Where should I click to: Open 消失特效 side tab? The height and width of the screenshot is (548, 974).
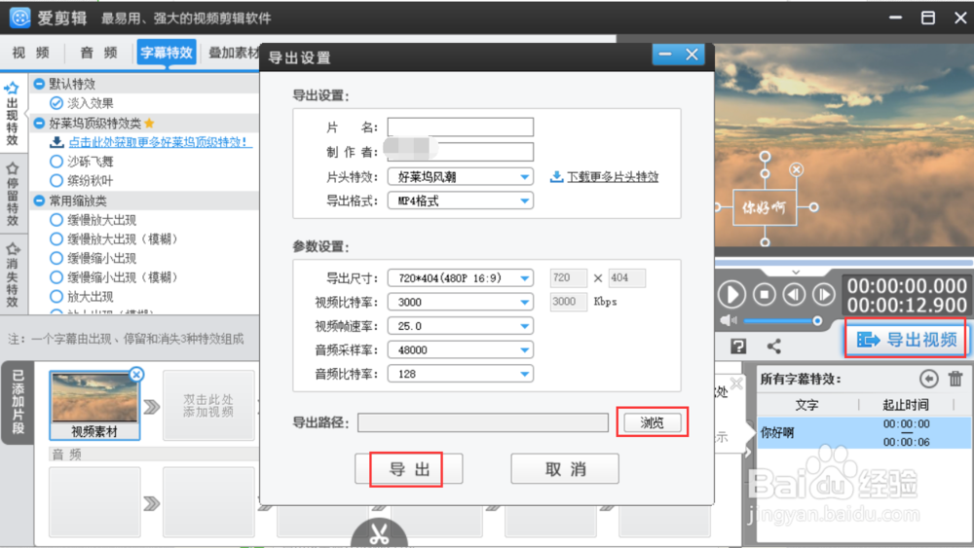tap(12, 274)
